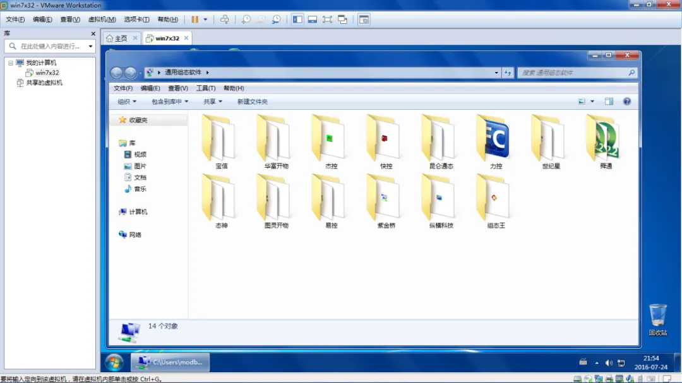This screenshot has width=682, height=383.
Task: Open the power options dropdown arrow
Action: pyautogui.click(x=205, y=19)
